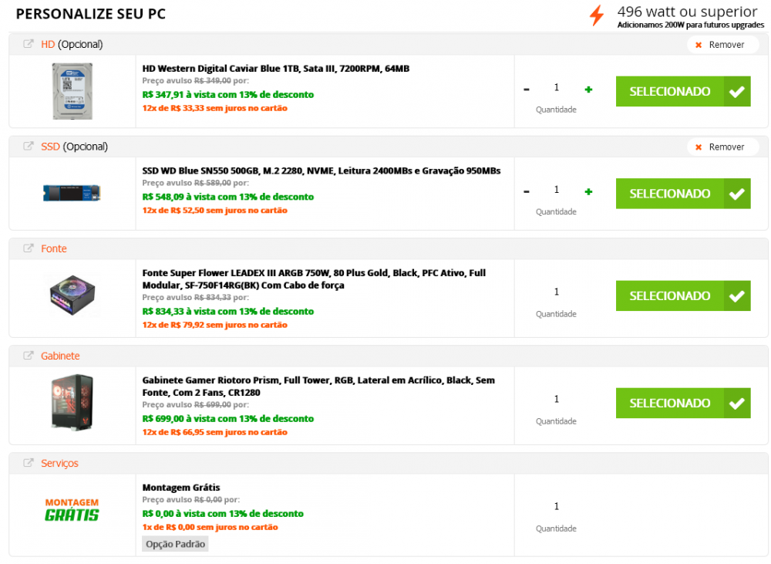
Task: Open the Gabinete category link
Action: click(60, 356)
